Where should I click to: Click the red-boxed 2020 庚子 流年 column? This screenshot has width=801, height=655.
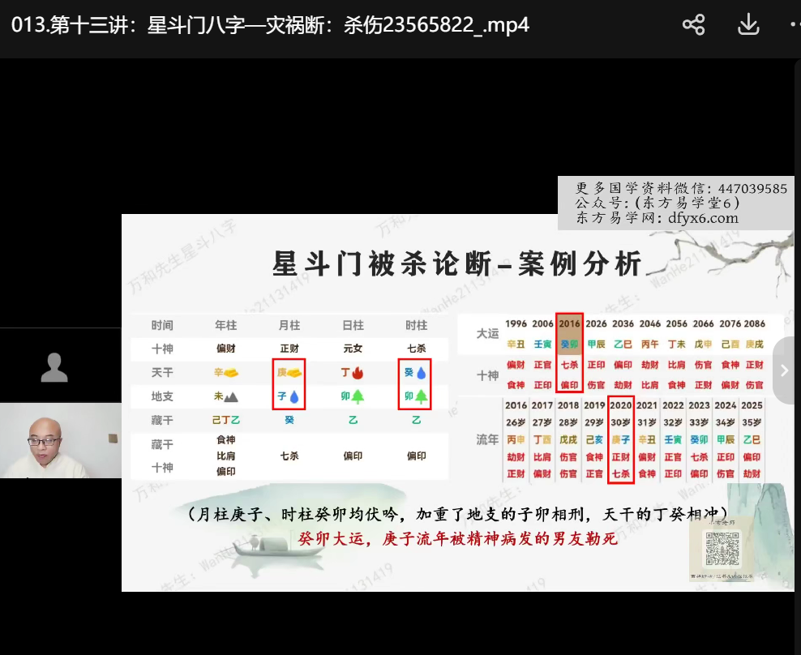pyautogui.click(x=620, y=440)
